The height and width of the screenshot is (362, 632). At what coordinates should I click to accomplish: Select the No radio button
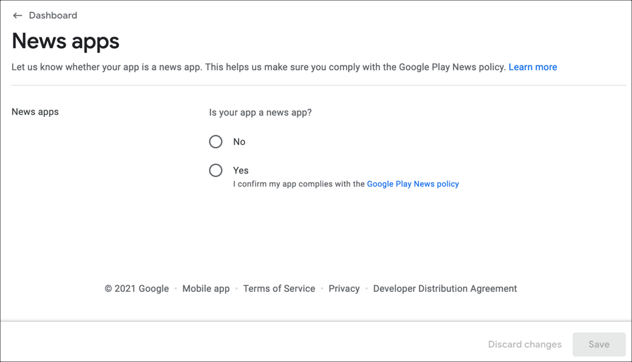216,142
